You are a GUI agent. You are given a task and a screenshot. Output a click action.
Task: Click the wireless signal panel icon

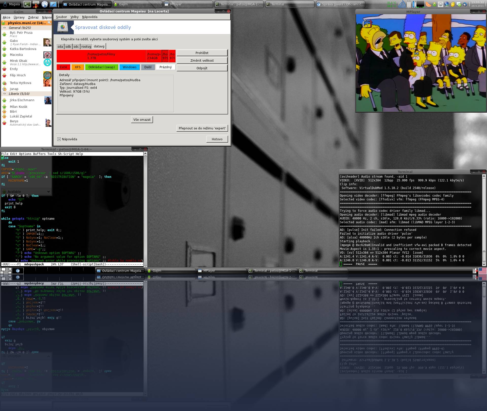click(402, 4)
